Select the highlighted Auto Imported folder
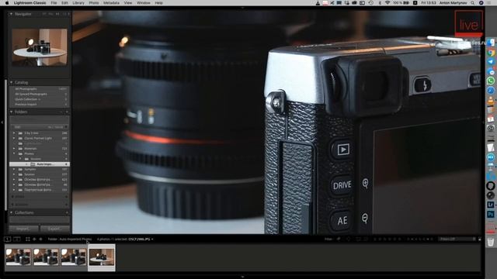The width and height of the screenshot is (497, 279). (x=40, y=164)
